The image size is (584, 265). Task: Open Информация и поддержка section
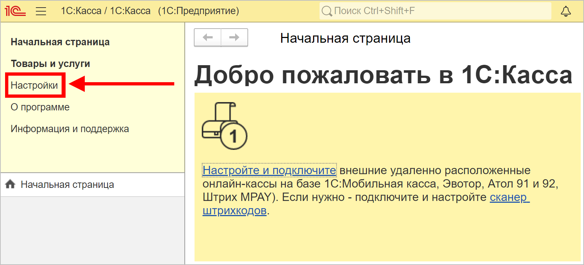(70, 129)
